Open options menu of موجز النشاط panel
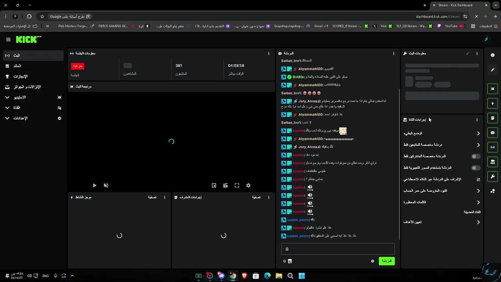 pos(164,197)
